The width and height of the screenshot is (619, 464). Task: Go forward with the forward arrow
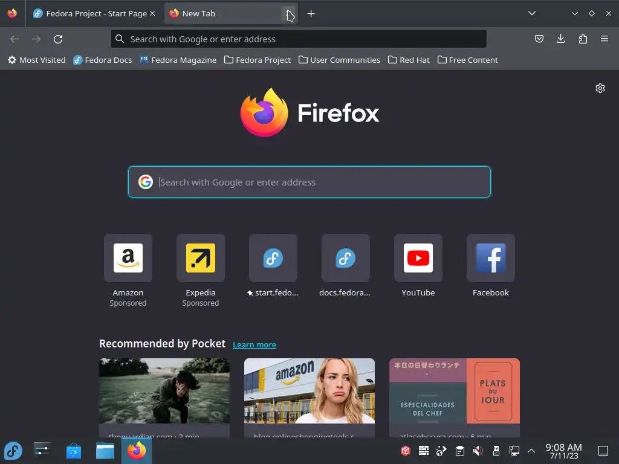tap(36, 39)
